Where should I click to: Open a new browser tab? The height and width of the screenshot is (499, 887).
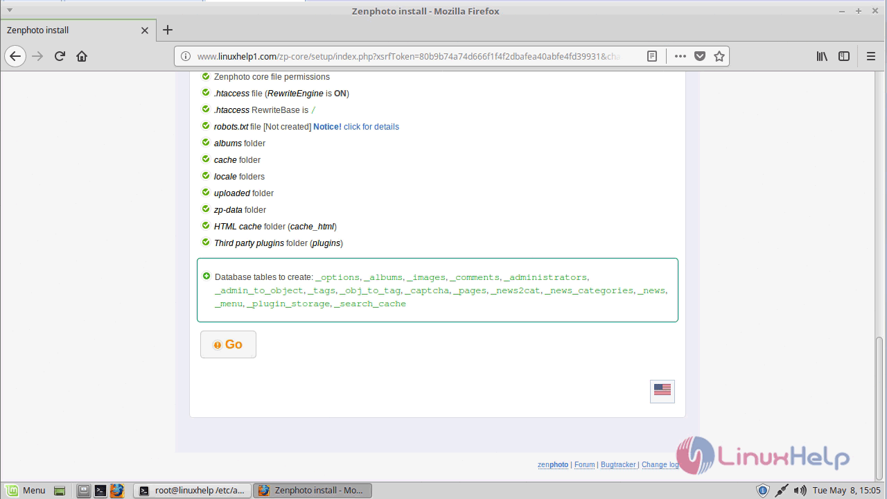coord(168,30)
